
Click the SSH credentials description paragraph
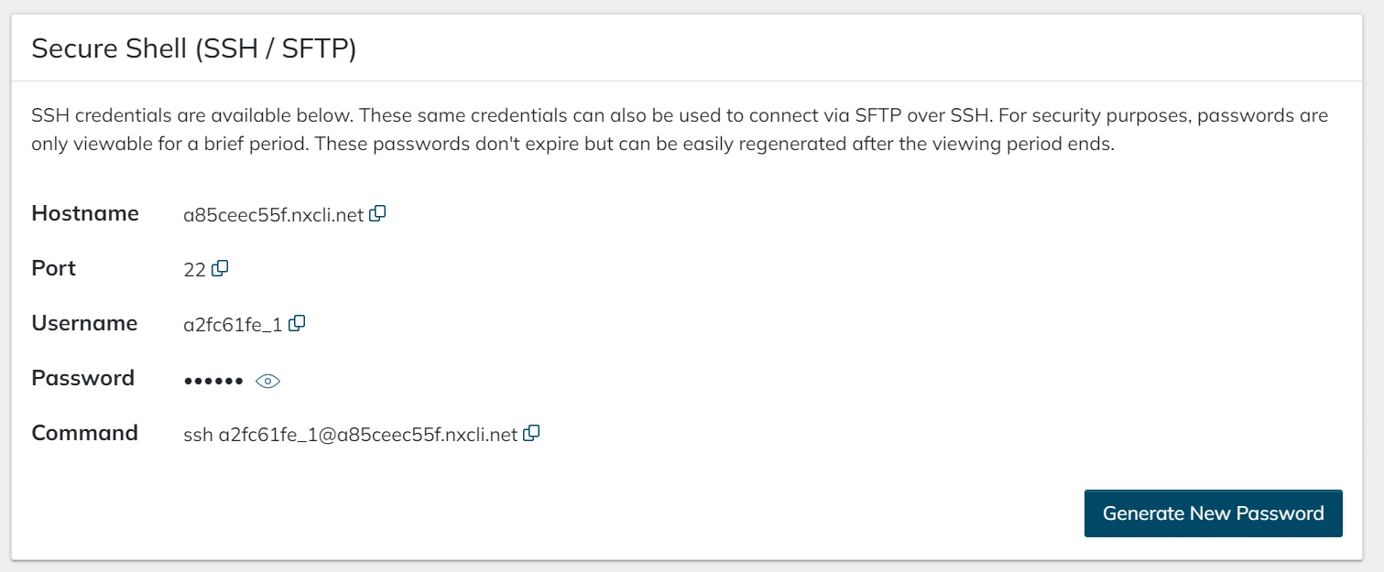tap(680, 128)
